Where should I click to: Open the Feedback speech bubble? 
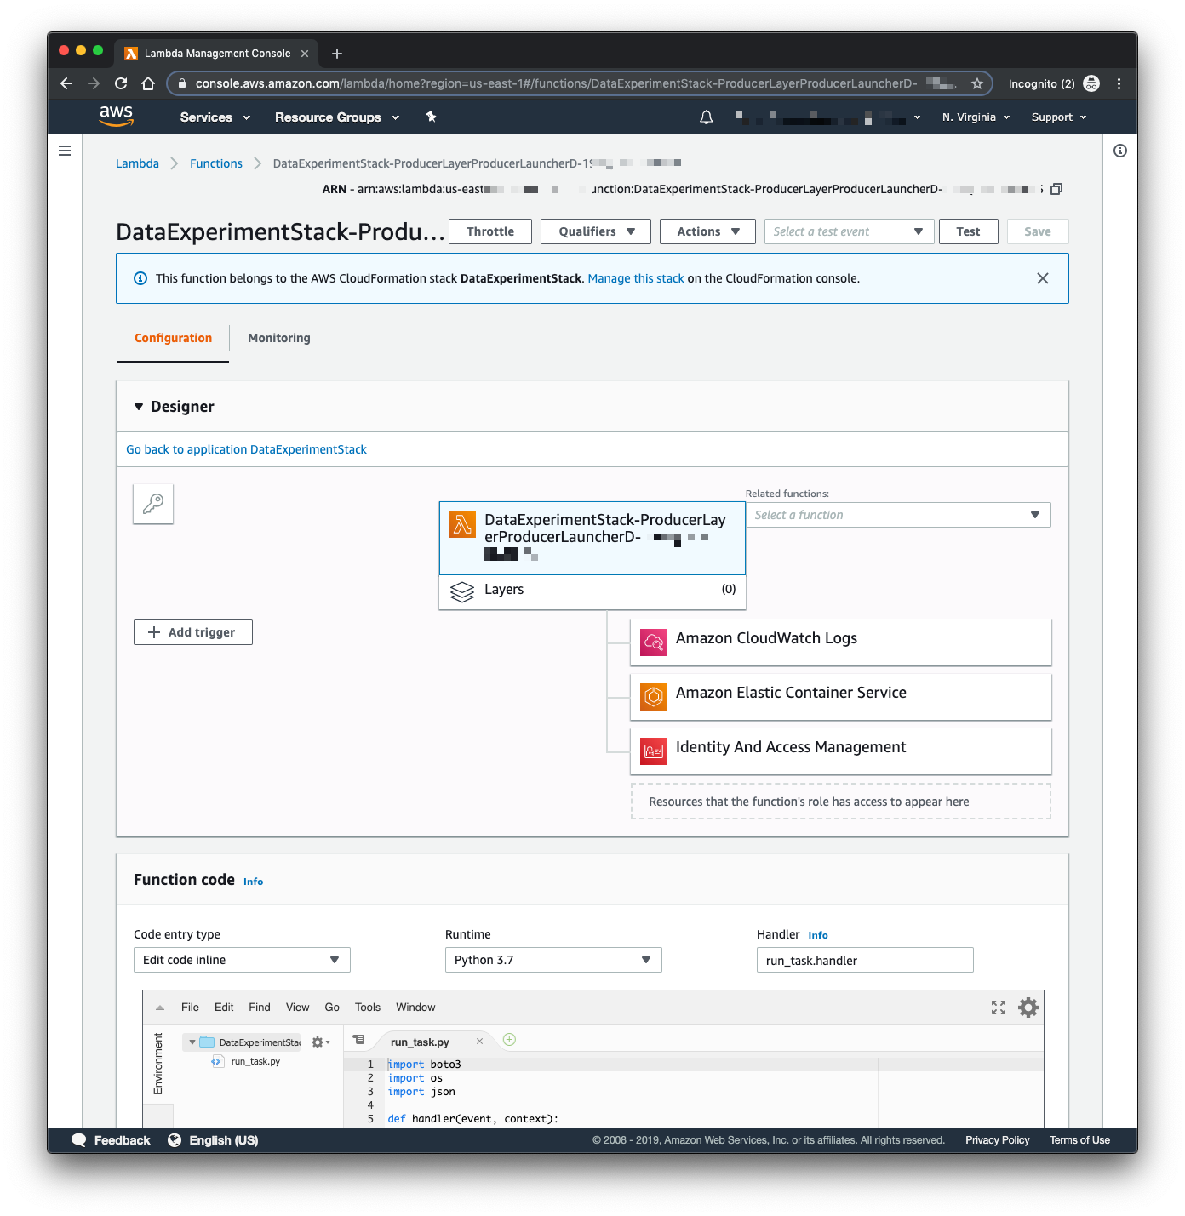pos(79,1140)
